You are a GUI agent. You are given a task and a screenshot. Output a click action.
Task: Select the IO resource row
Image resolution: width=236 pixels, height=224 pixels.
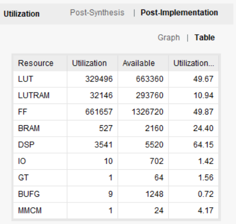pyautogui.click(x=116, y=161)
